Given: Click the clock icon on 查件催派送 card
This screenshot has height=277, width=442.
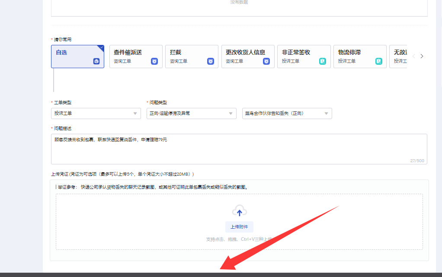Looking at the screenshot, I should tap(154, 61).
